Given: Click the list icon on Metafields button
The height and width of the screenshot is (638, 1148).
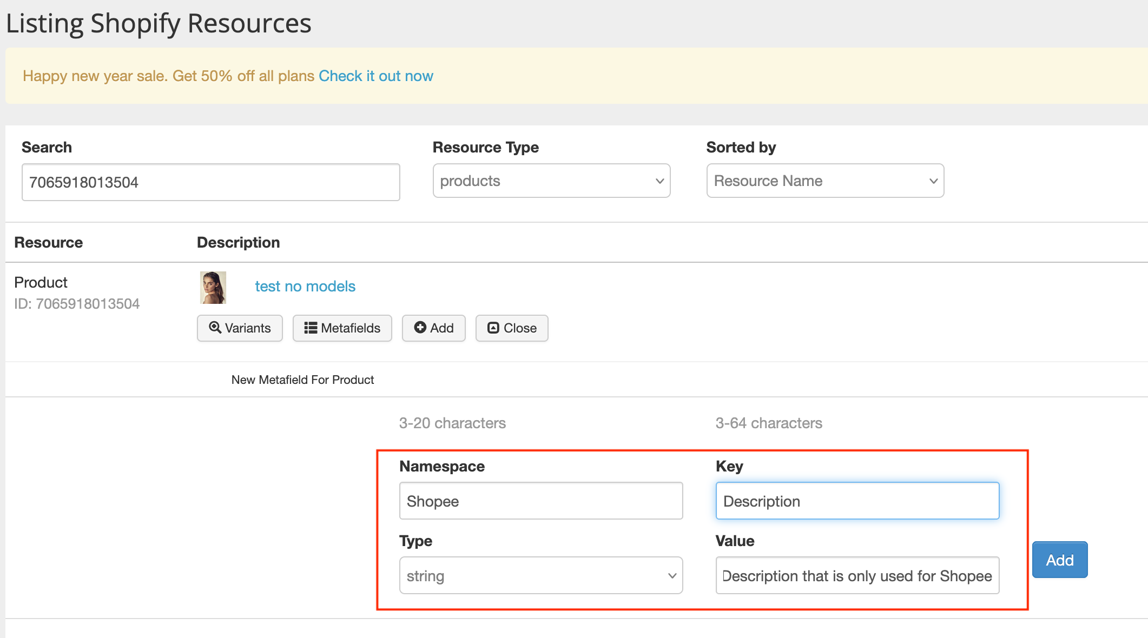Looking at the screenshot, I should pos(311,328).
